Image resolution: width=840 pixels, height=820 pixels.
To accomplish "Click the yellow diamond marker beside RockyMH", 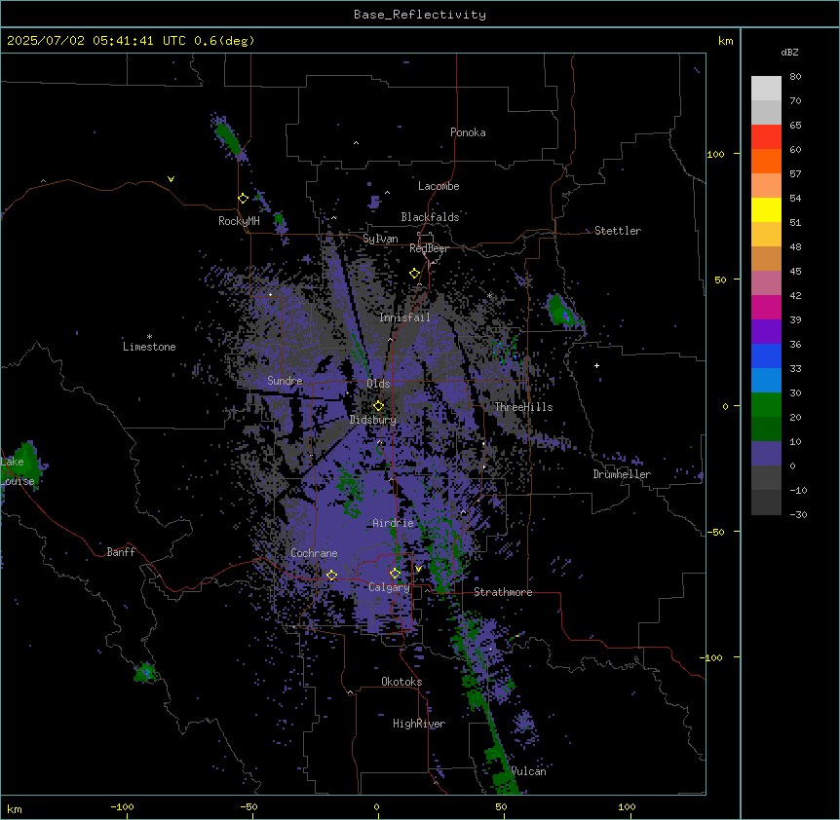I will [243, 199].
